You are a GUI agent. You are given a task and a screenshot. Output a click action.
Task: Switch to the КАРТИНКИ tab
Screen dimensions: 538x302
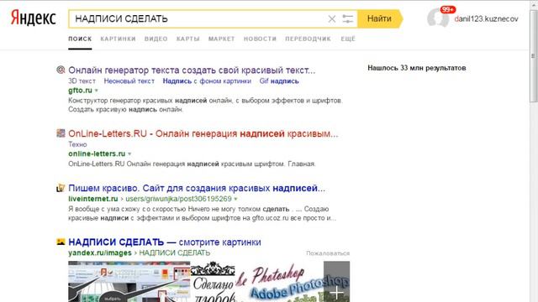[x=118, y=39]
